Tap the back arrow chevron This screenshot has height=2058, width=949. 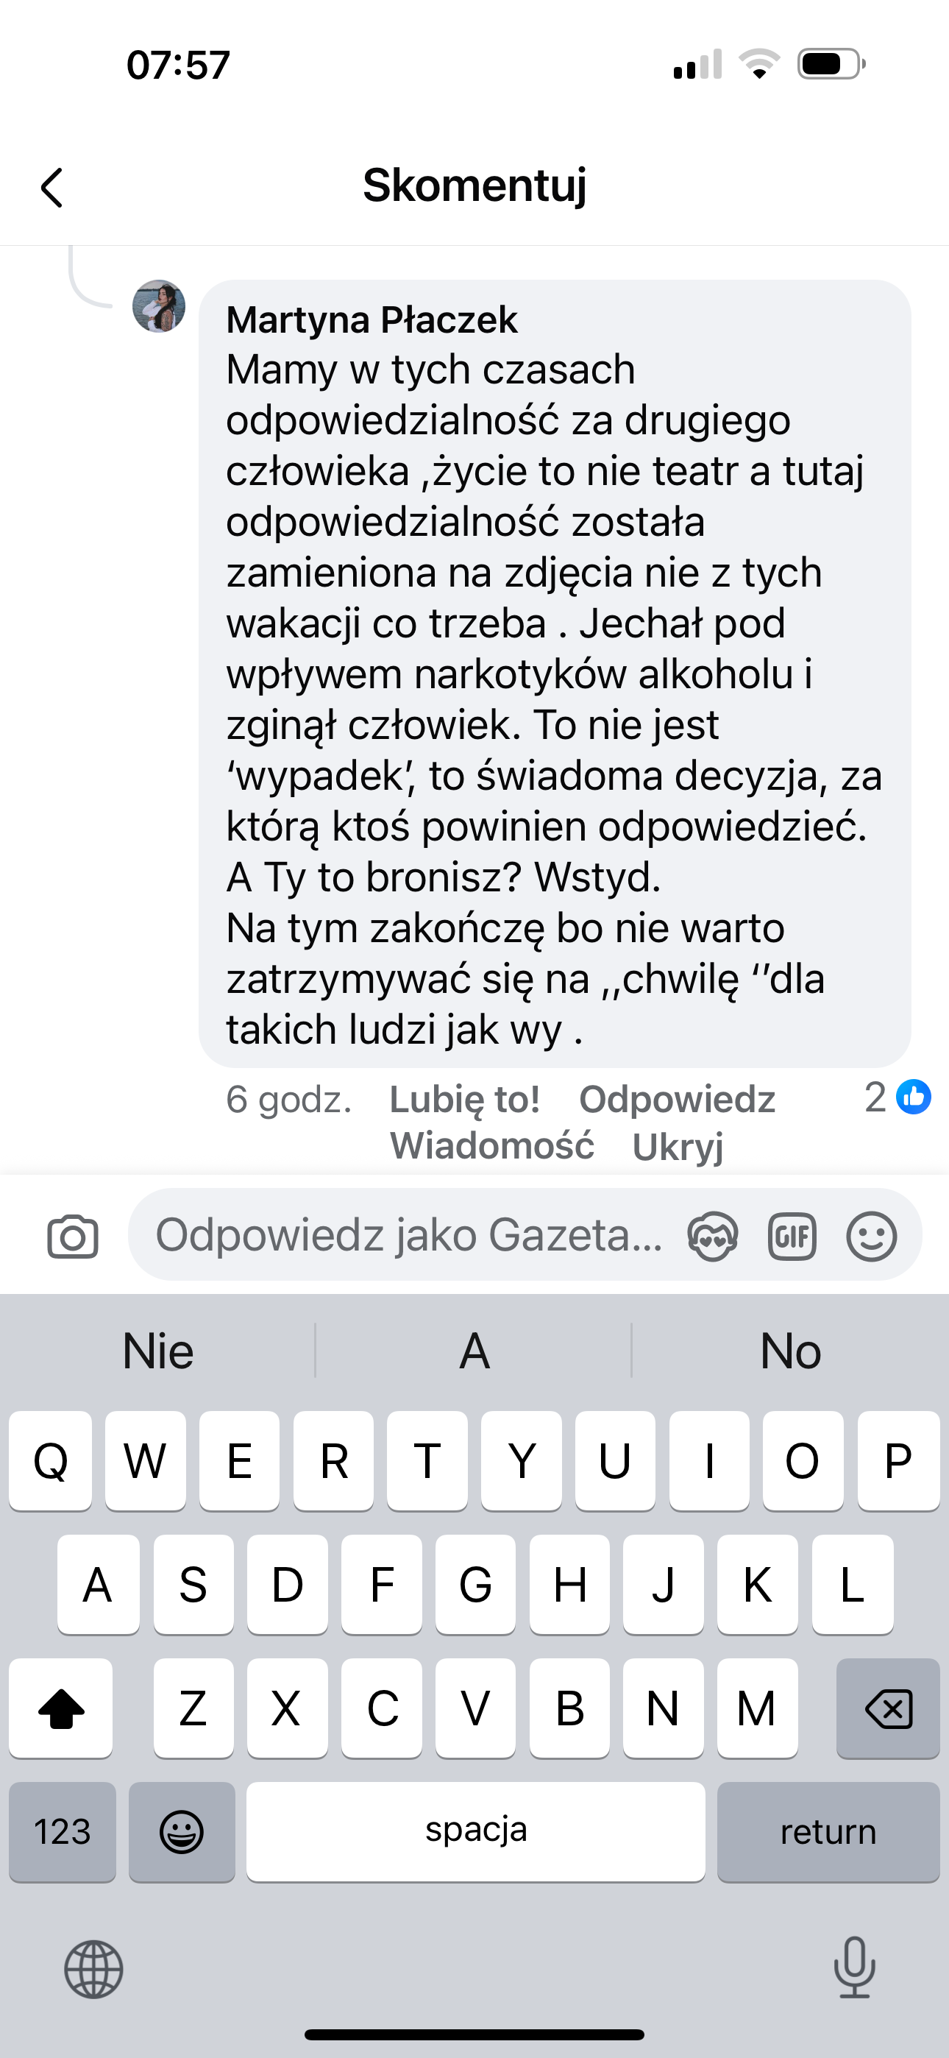click(52, 188)
